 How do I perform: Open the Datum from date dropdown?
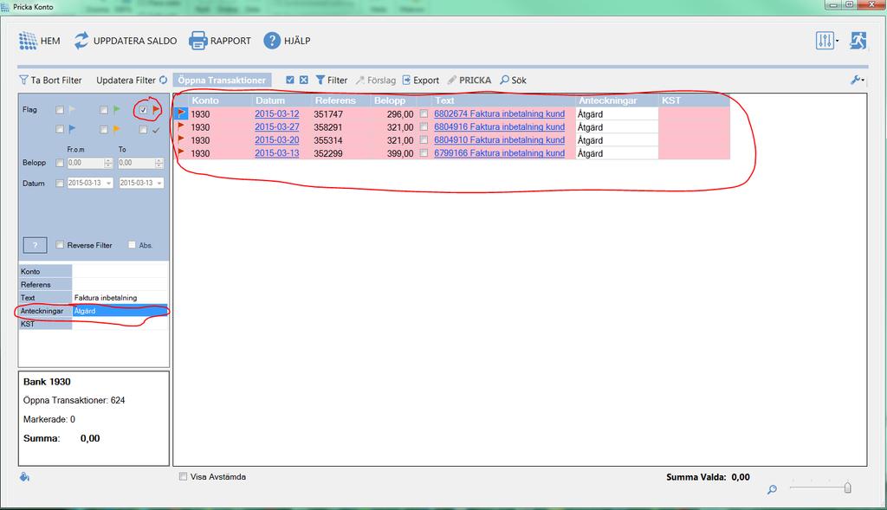[108, 184]
